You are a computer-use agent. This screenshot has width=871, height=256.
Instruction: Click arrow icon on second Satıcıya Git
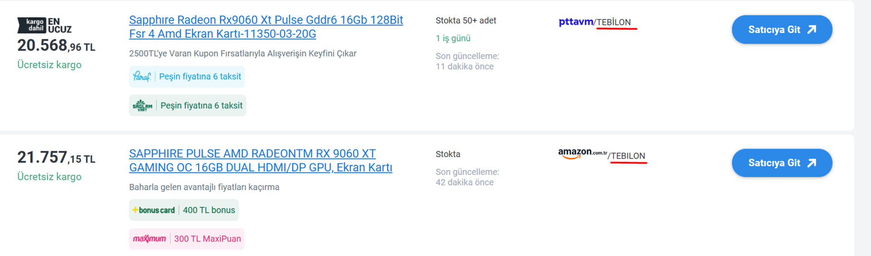(812, 163)
